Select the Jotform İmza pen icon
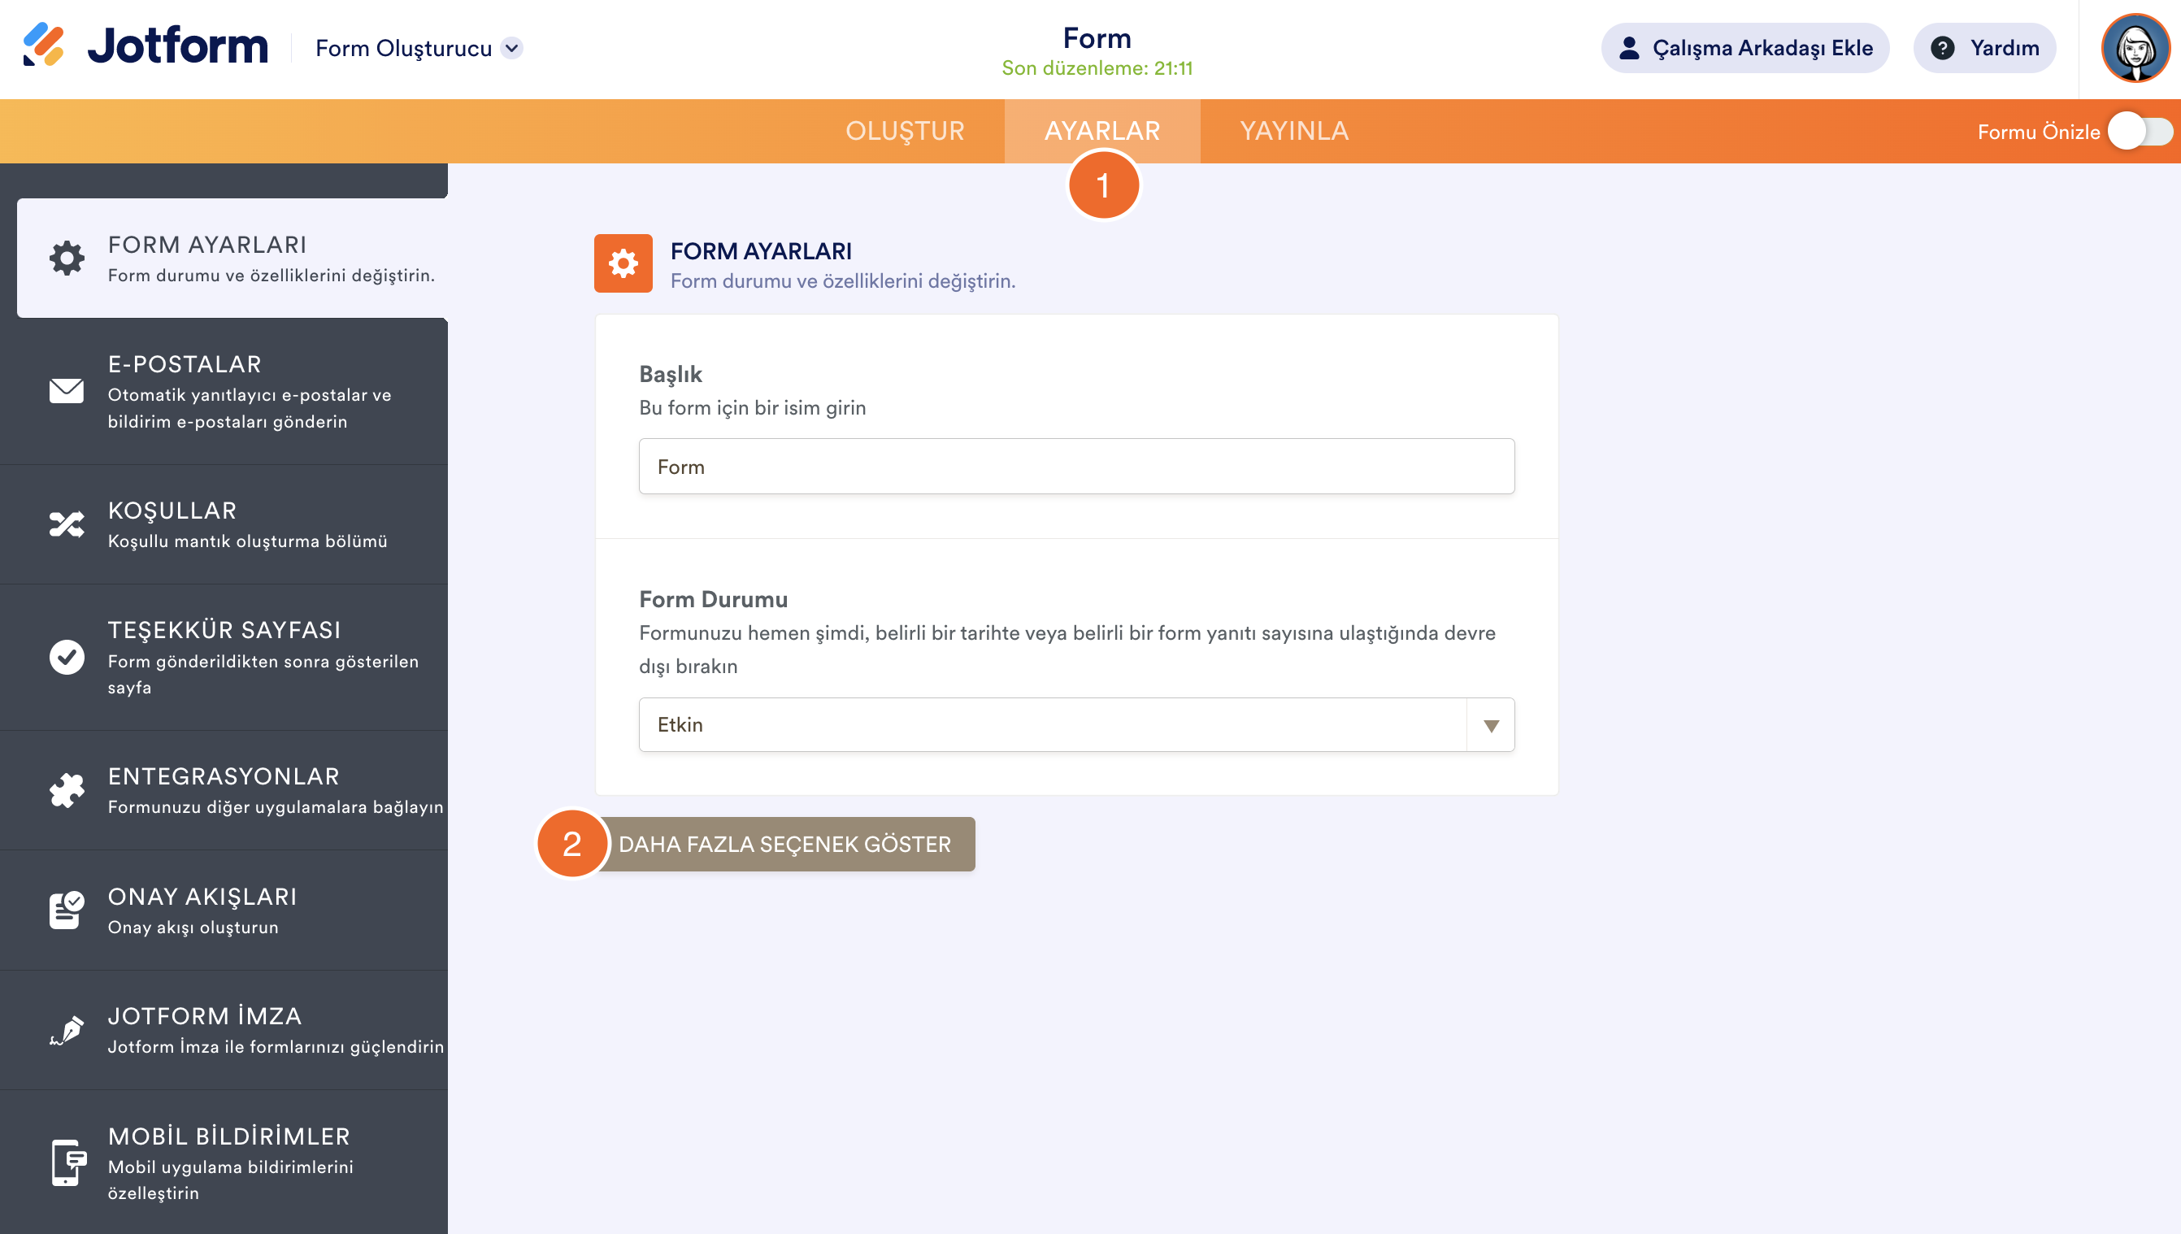Image resolution: width=2181 pixels, height=1234 pixels. coord(67,1030)
